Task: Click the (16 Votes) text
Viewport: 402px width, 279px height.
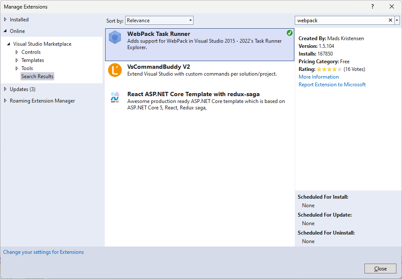Action: click(354, 69)
